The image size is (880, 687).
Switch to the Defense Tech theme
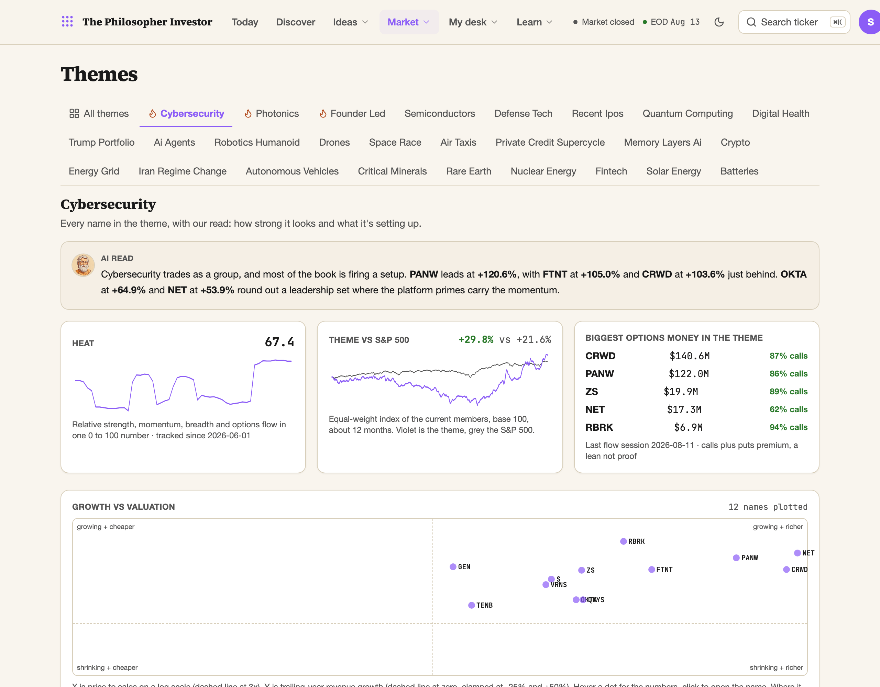(x=523, y=114)
